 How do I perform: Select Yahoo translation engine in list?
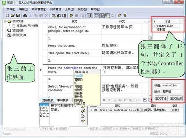44,107
